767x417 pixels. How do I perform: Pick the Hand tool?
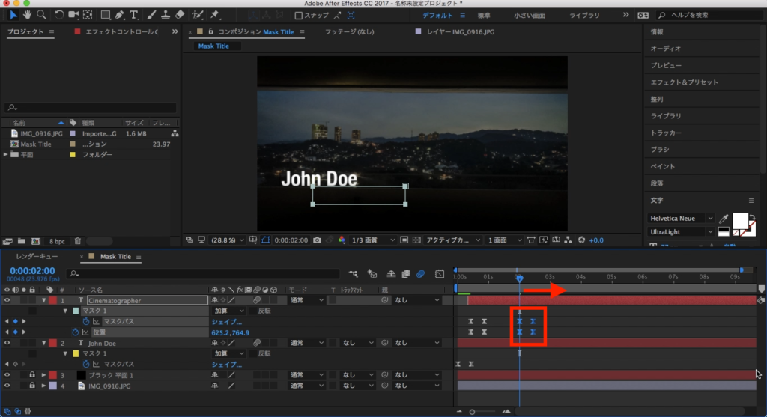click(x=28, y=15)
